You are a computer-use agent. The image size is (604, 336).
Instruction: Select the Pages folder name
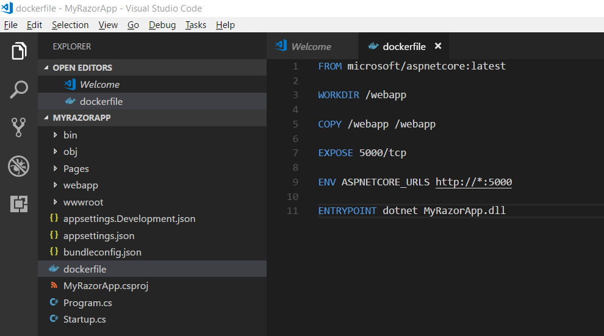tap(76, 168)
